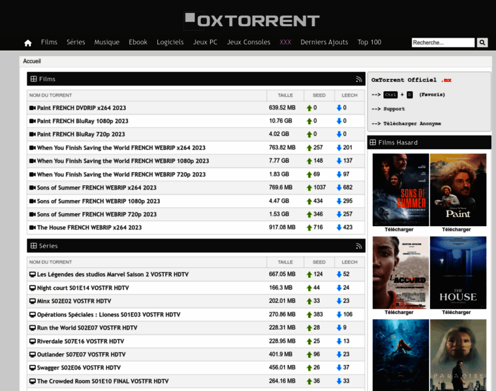Open When You Finish Saving the World x264
Screen dimensions: 496x391
121,147
